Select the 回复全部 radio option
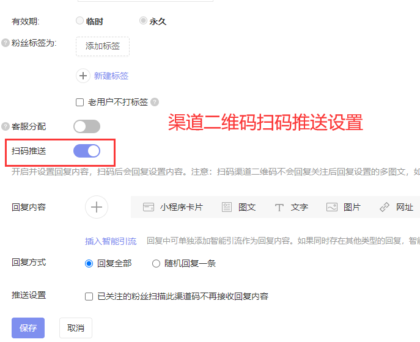 89,264
